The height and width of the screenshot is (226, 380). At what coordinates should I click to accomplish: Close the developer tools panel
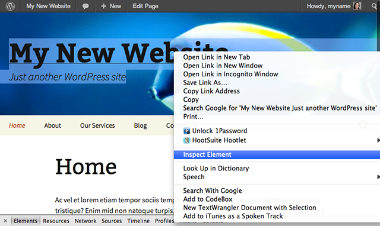[x=5, y=221]
